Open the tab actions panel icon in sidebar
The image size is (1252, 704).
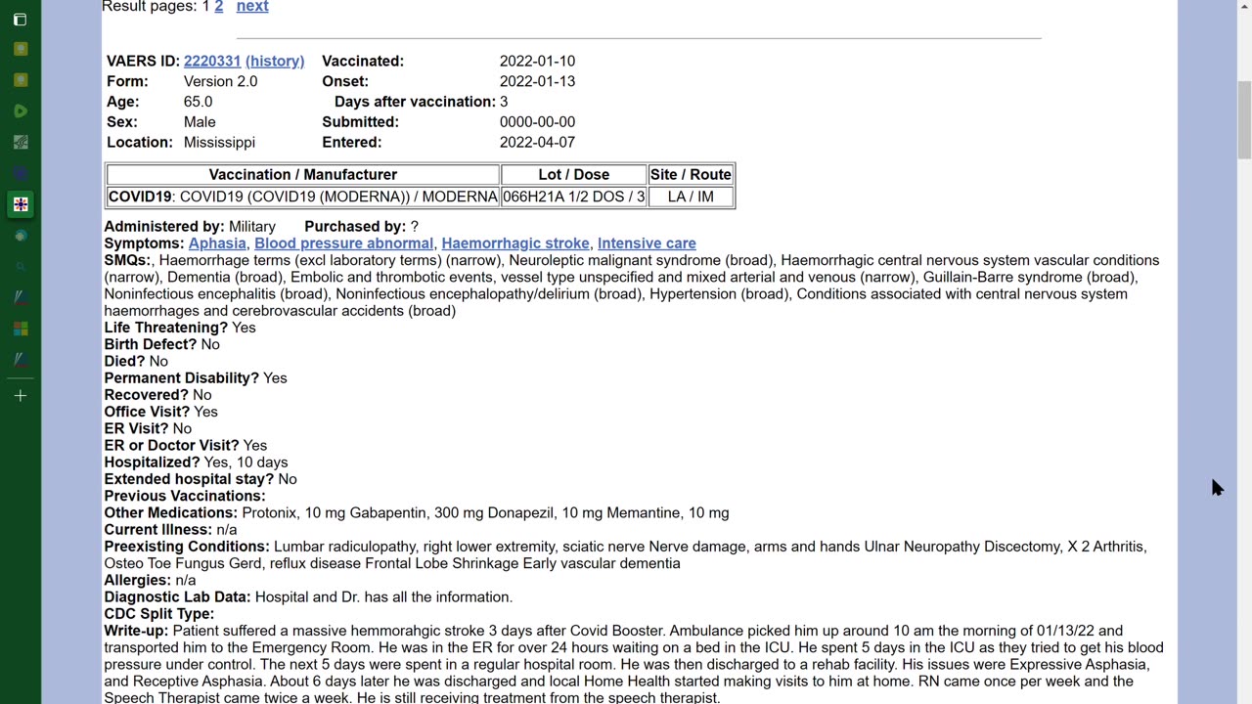pyautogui.click(x=20, y=20)
